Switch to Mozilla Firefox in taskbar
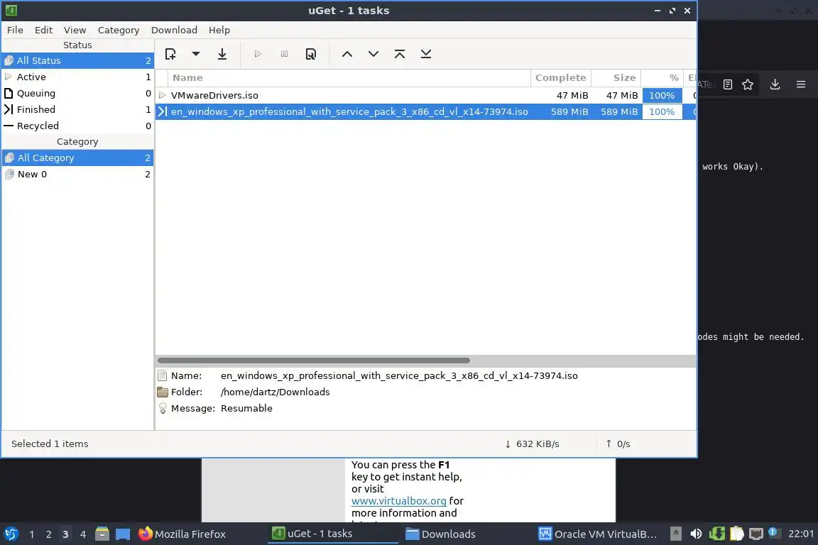818x545 pixels. 182,534
